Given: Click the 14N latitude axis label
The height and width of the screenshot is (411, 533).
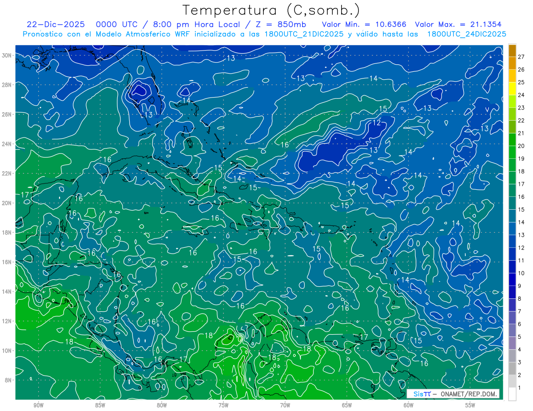Looking at the screenshot, I should click(x=6, y=291).
